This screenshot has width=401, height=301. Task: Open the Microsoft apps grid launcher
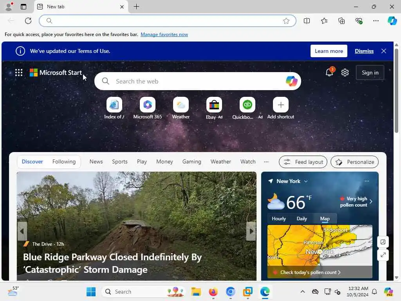click(x=19, y=73)
